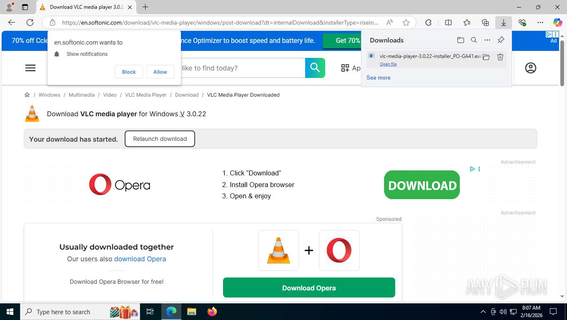This screenshot has width=567, height=320.
Task: Focus the Softonic search input field
Action: tap(243, 68)
